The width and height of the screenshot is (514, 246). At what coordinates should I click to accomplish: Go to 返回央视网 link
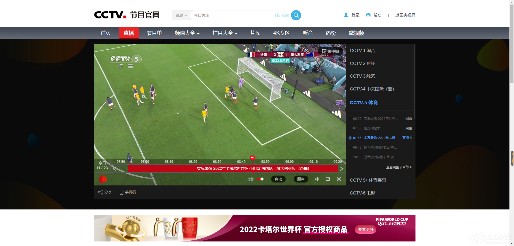405,15
